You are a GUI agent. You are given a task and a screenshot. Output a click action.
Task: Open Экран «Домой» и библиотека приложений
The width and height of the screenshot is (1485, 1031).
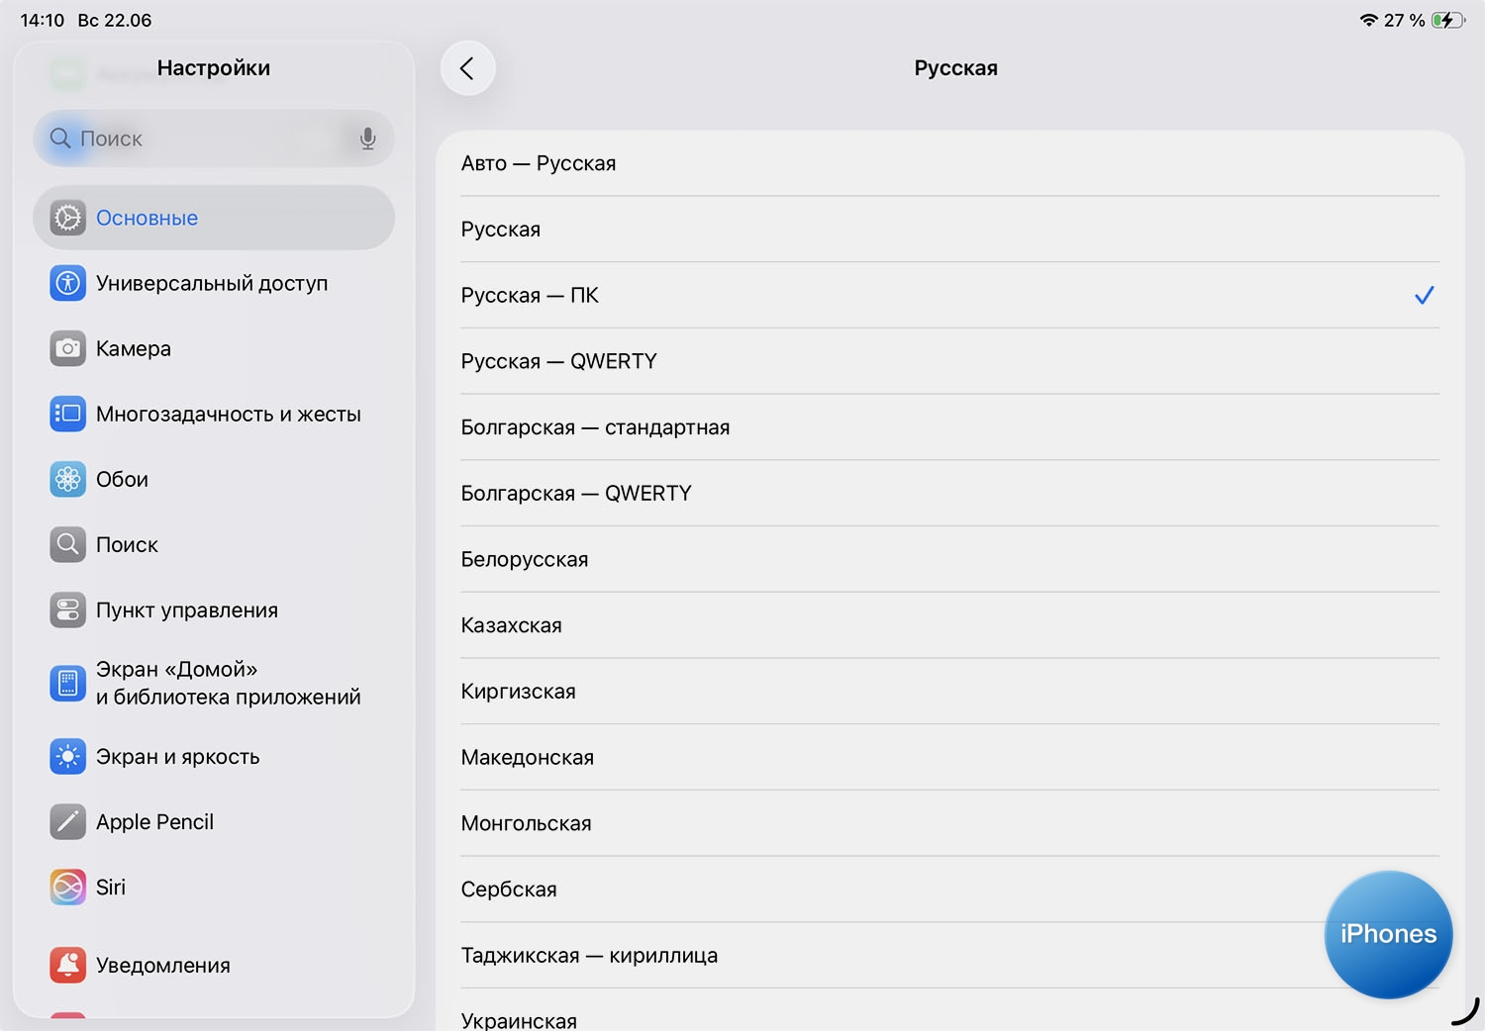tap(228, 684)
